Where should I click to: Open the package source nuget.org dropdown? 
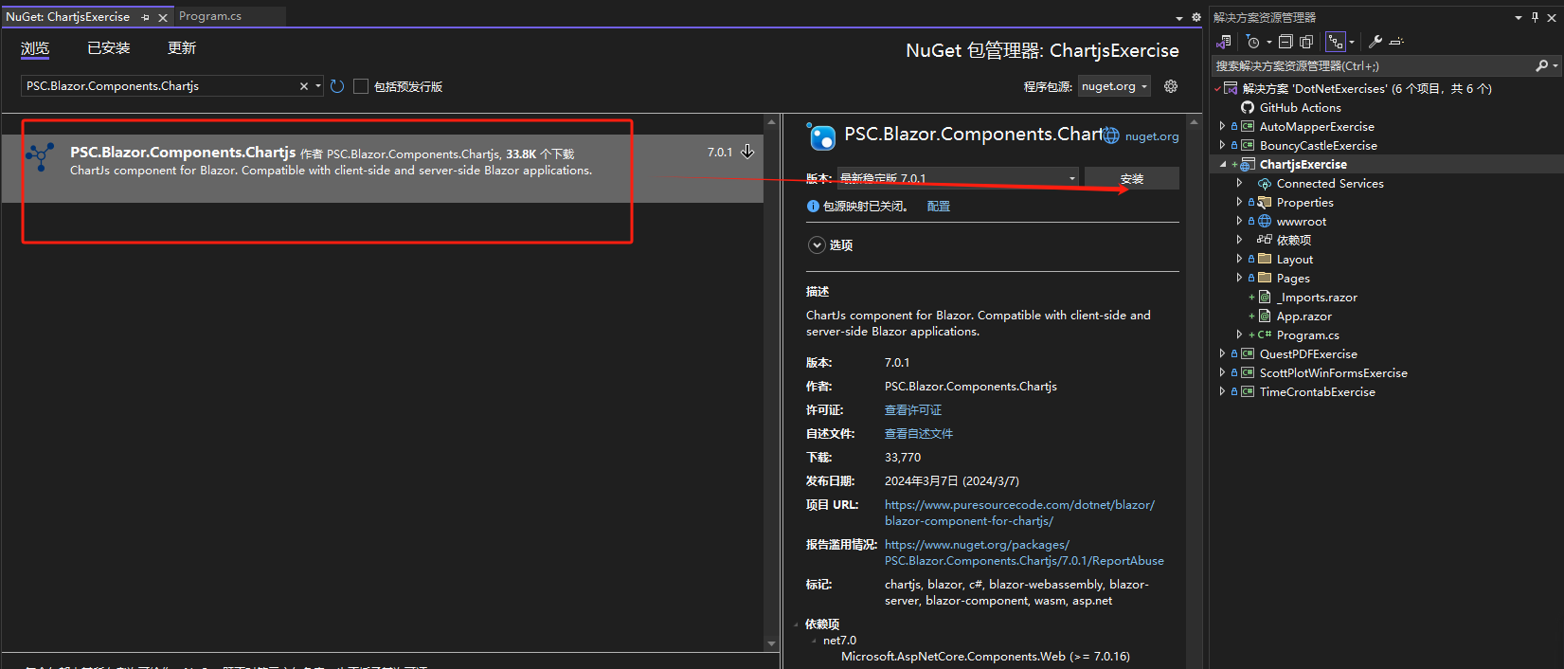1114,86
